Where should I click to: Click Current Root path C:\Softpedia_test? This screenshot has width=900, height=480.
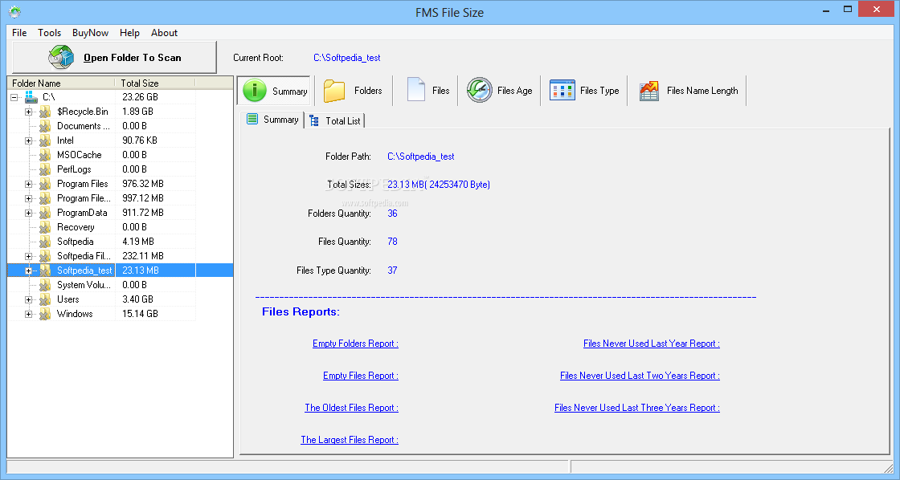(346, 57)
